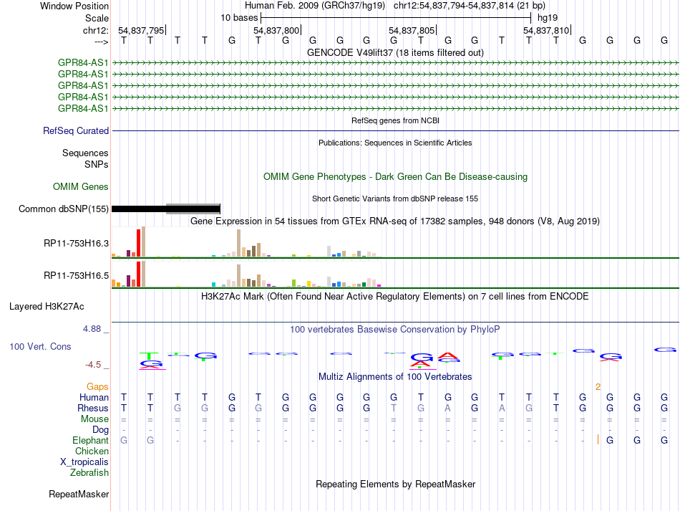
Task: Click the orange insertion mark in Elephant row
Action: coord(598,439)
